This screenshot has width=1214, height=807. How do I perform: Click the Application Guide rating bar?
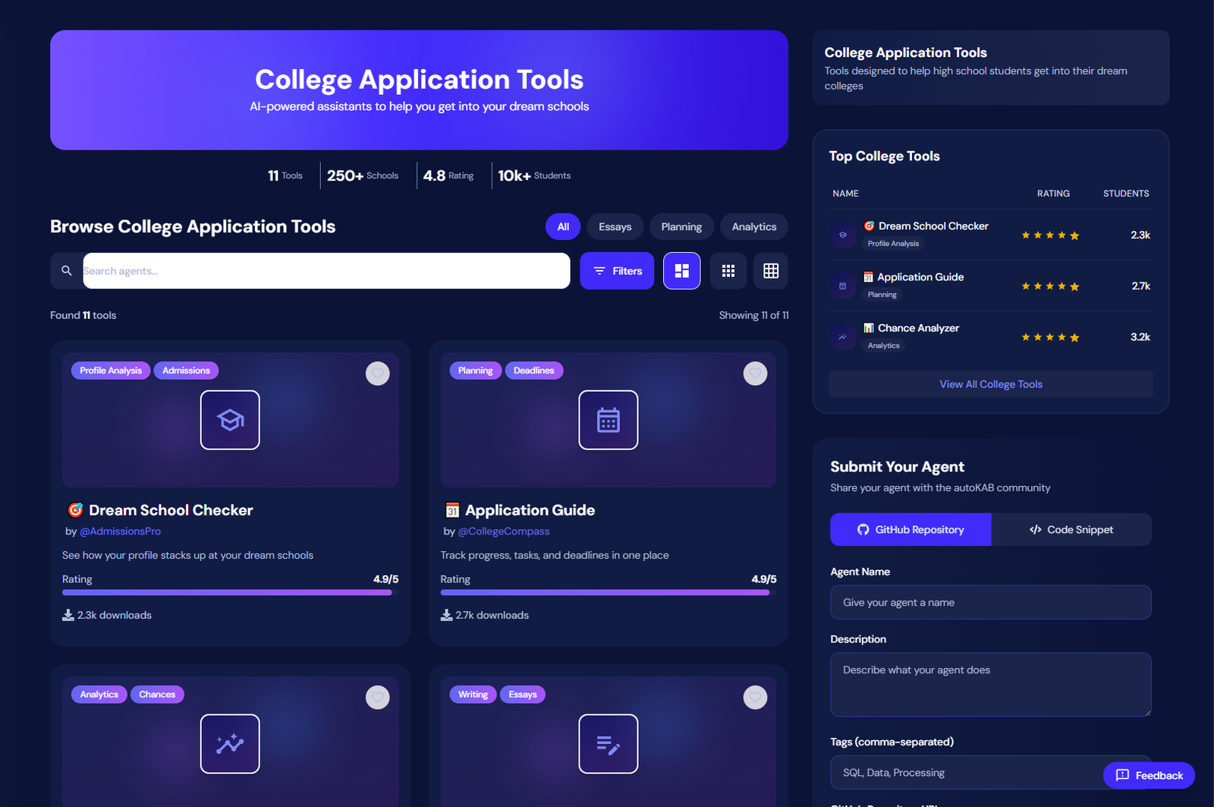pyautogui.click(x=609, y=592)
